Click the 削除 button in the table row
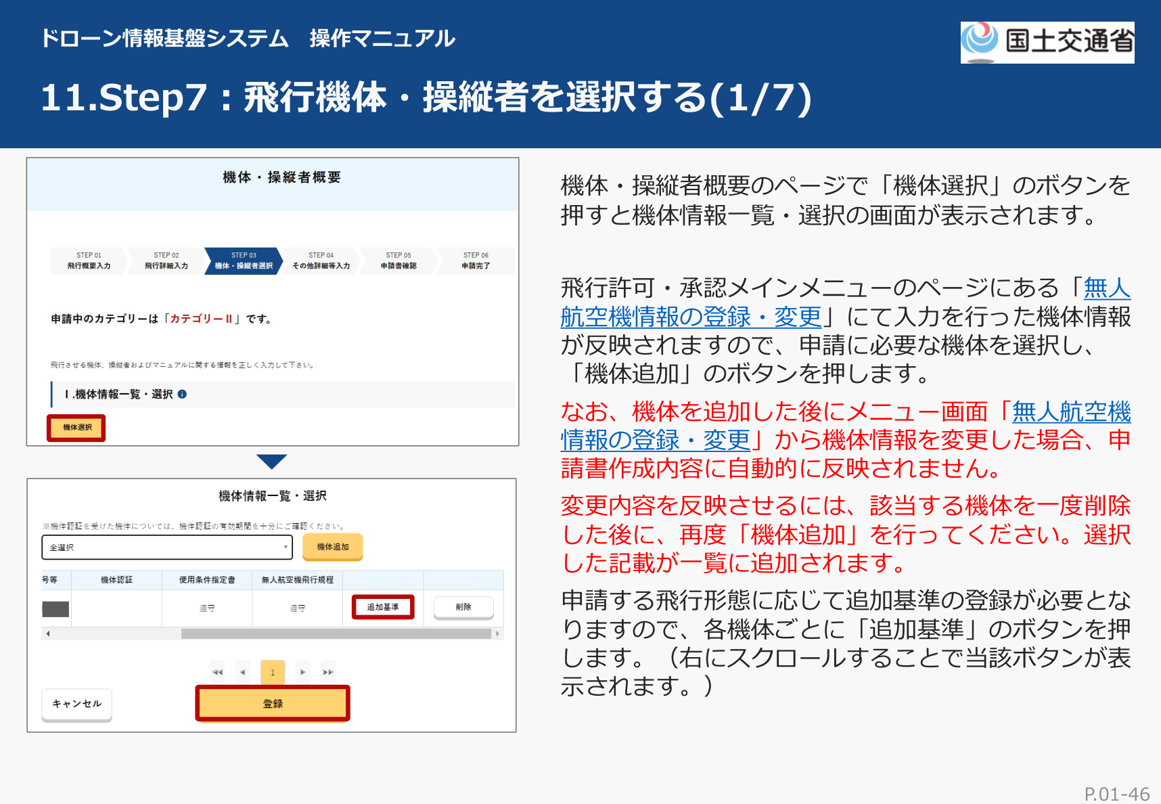The width and height of the screenshot is (1161, 804). coord(463,607)
